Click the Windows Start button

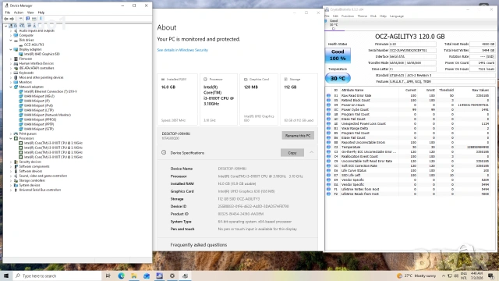coord(6,276)
